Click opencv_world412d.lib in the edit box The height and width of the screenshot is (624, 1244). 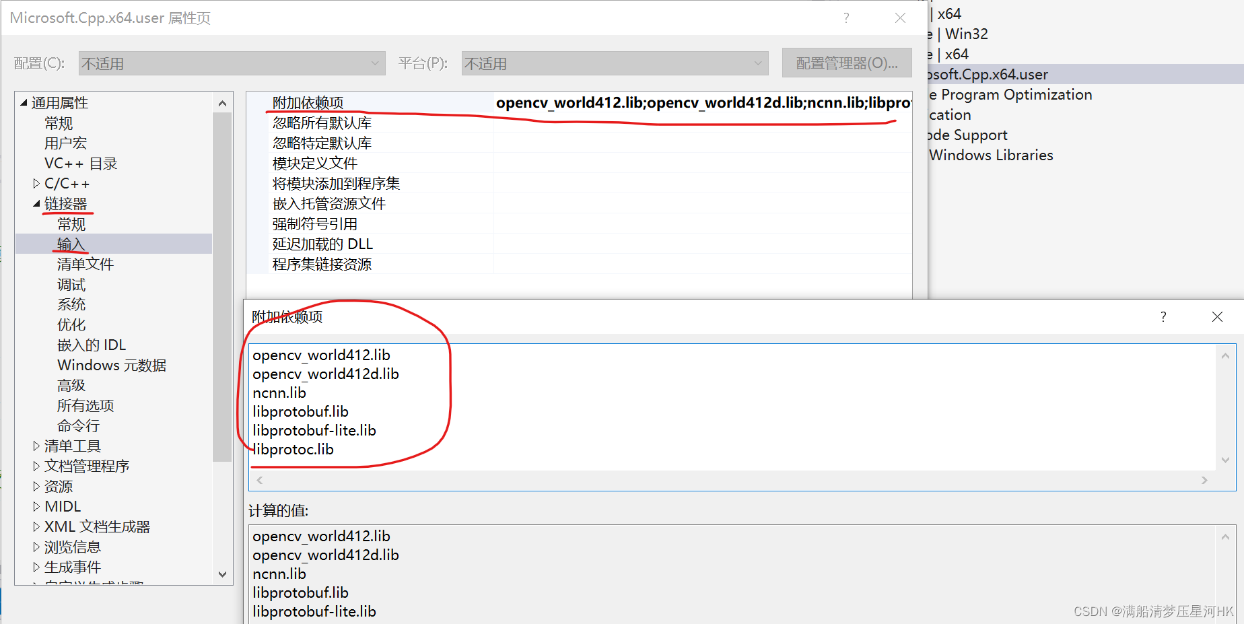point(326,374)
